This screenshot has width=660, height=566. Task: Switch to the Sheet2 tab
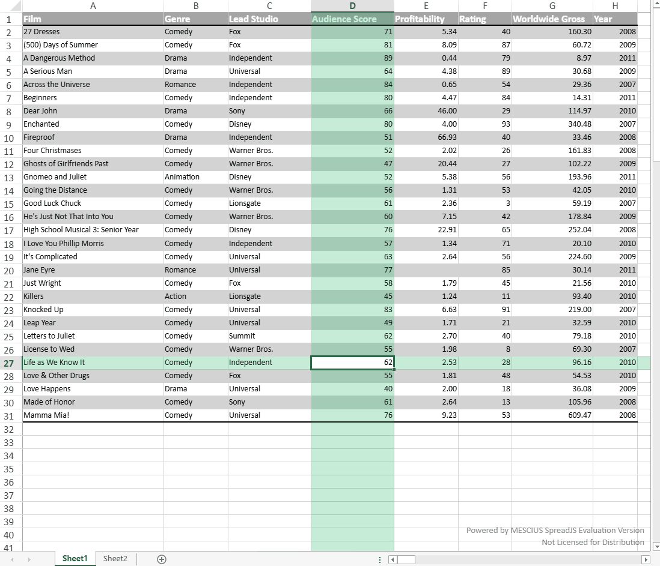tap(115, 558)
